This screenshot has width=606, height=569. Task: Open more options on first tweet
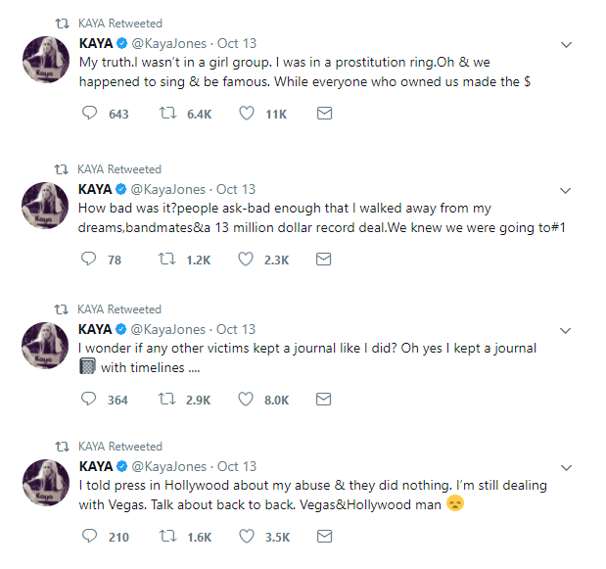565,45
